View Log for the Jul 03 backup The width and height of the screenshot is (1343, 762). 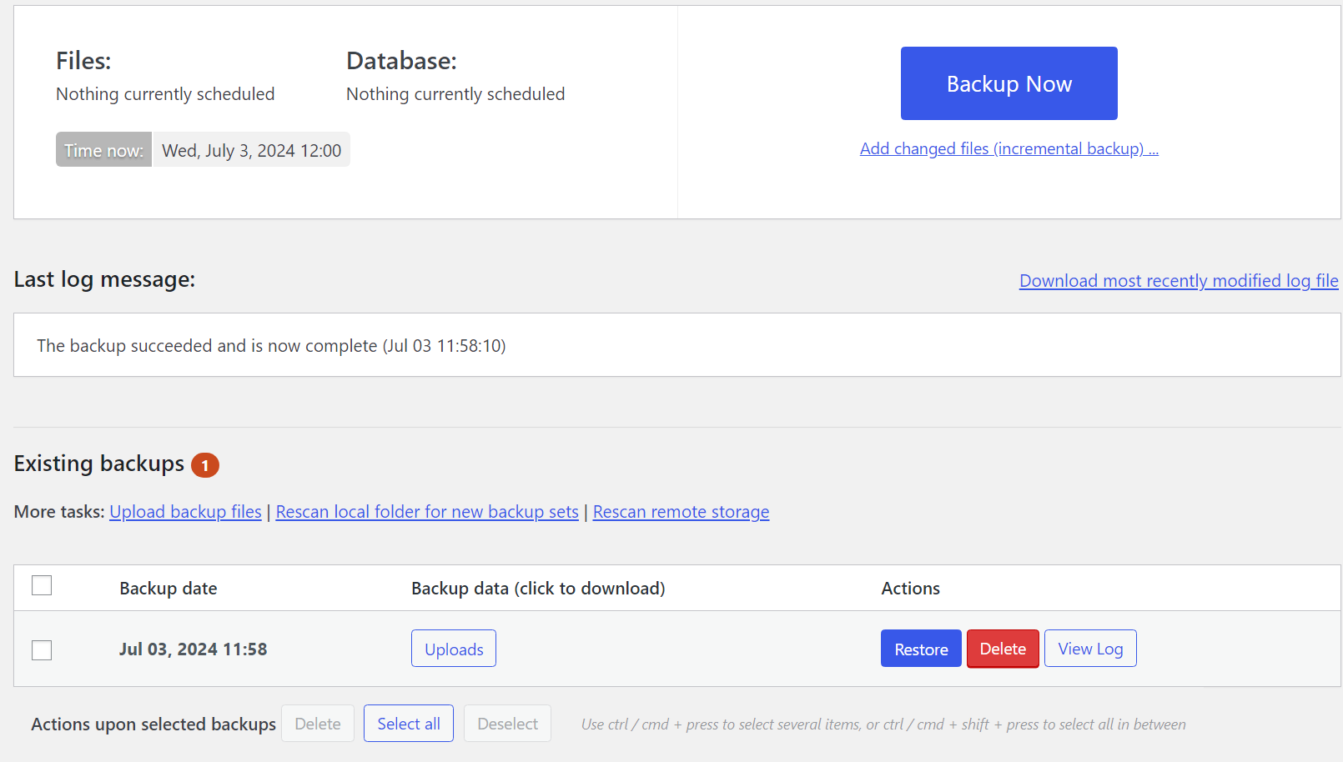[1090, 648]
